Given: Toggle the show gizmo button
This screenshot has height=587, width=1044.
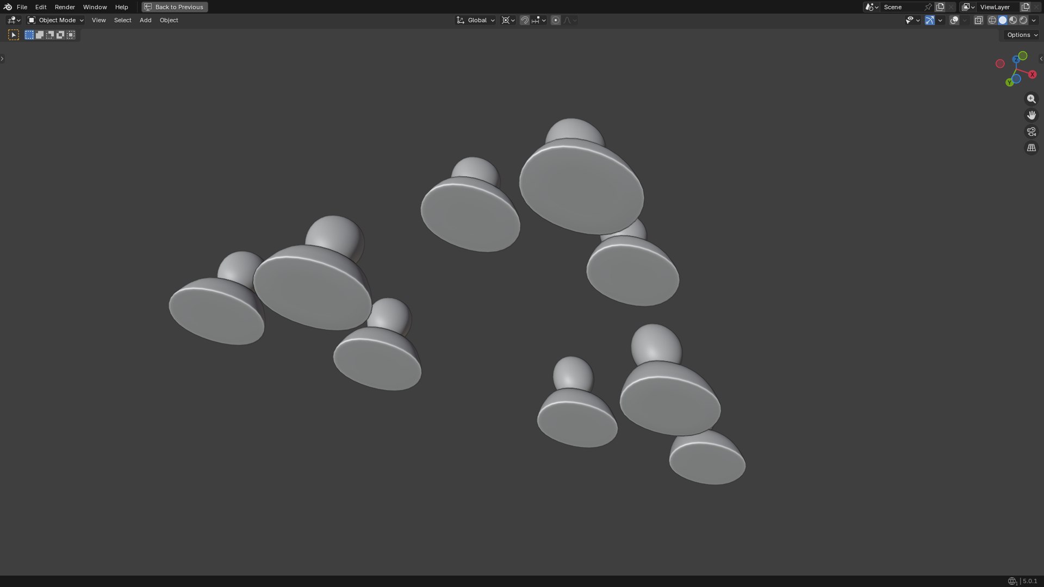Looking at the screenshot, I should coord(930,20).
